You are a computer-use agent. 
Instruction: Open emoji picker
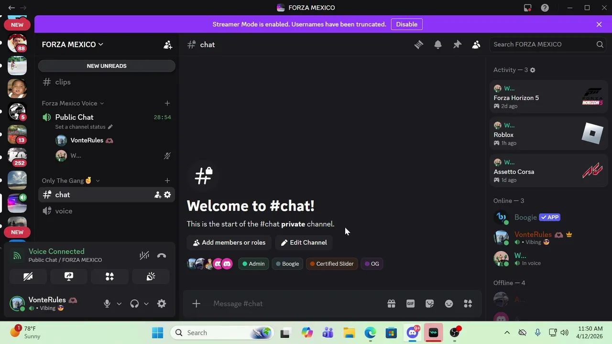(x=449, y=303)
